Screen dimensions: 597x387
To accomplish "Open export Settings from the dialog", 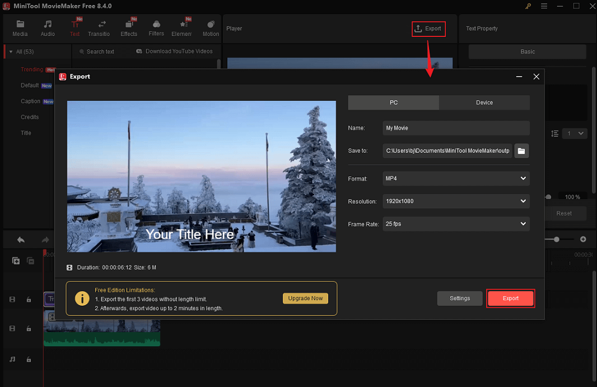I will [459, 299].
